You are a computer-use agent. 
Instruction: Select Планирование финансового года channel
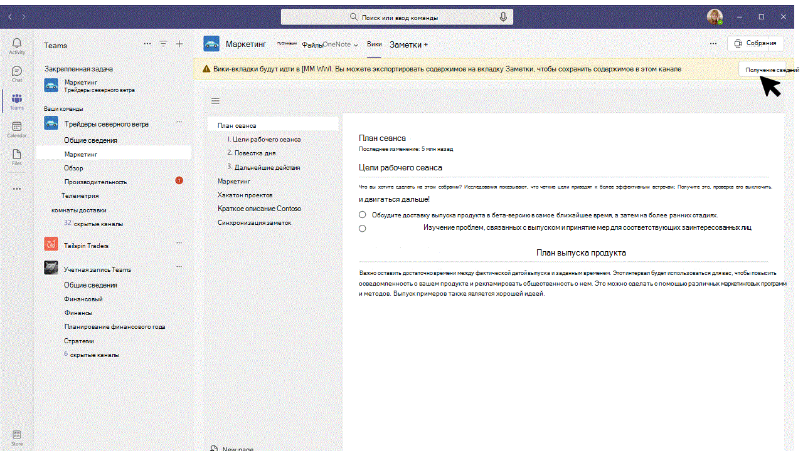(114, 326)
